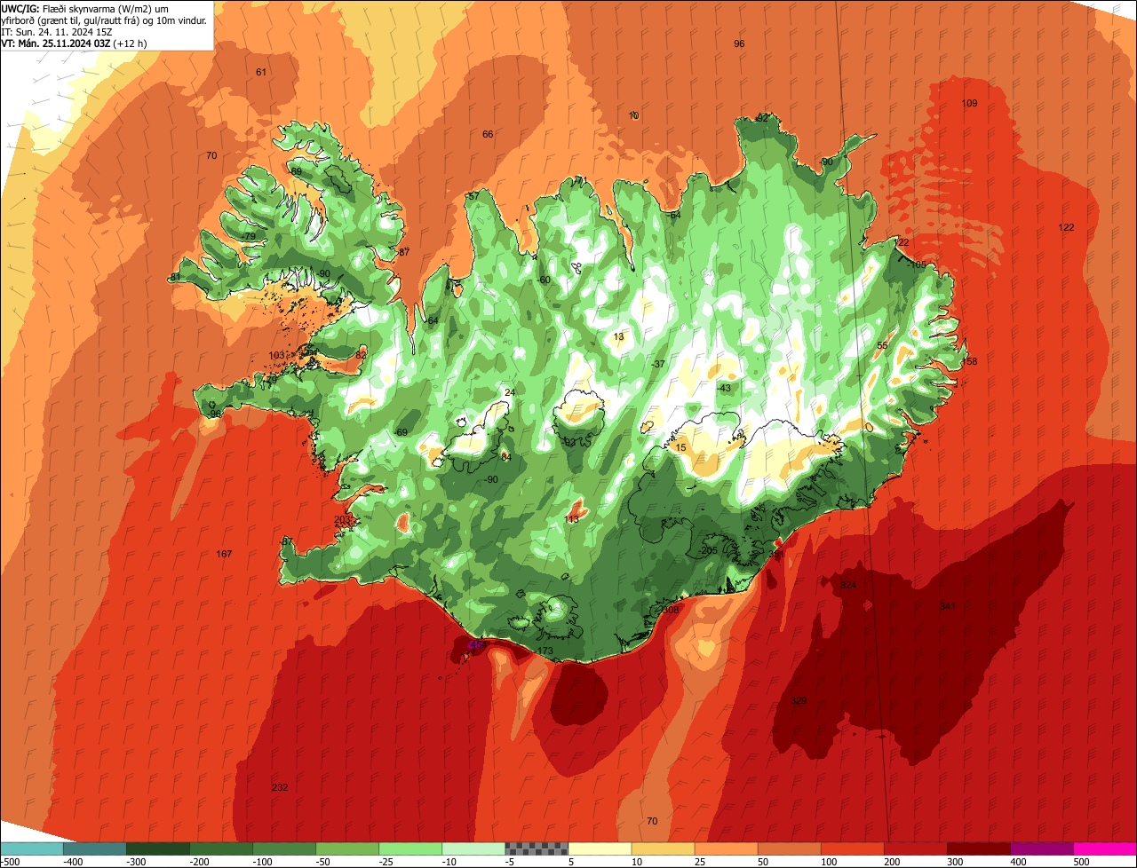Click the orange 25 to 50 legend swatch
Image resolution: width=1137 pixels, height=868 pixels.
726,848
